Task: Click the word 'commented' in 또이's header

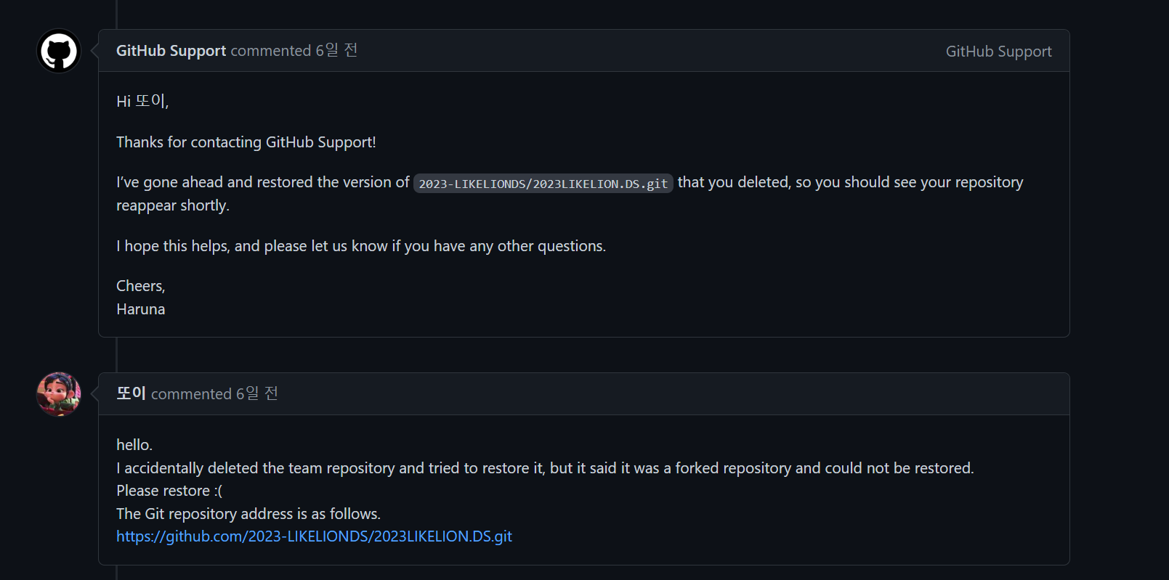Action: tap(191, 394)
